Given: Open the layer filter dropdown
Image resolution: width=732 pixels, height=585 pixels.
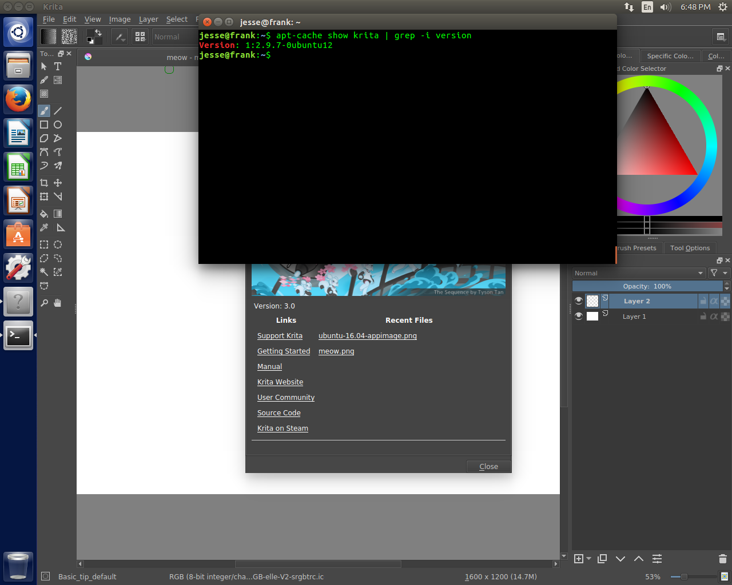Looking at the screenshot, I should [x=719, y=273].
